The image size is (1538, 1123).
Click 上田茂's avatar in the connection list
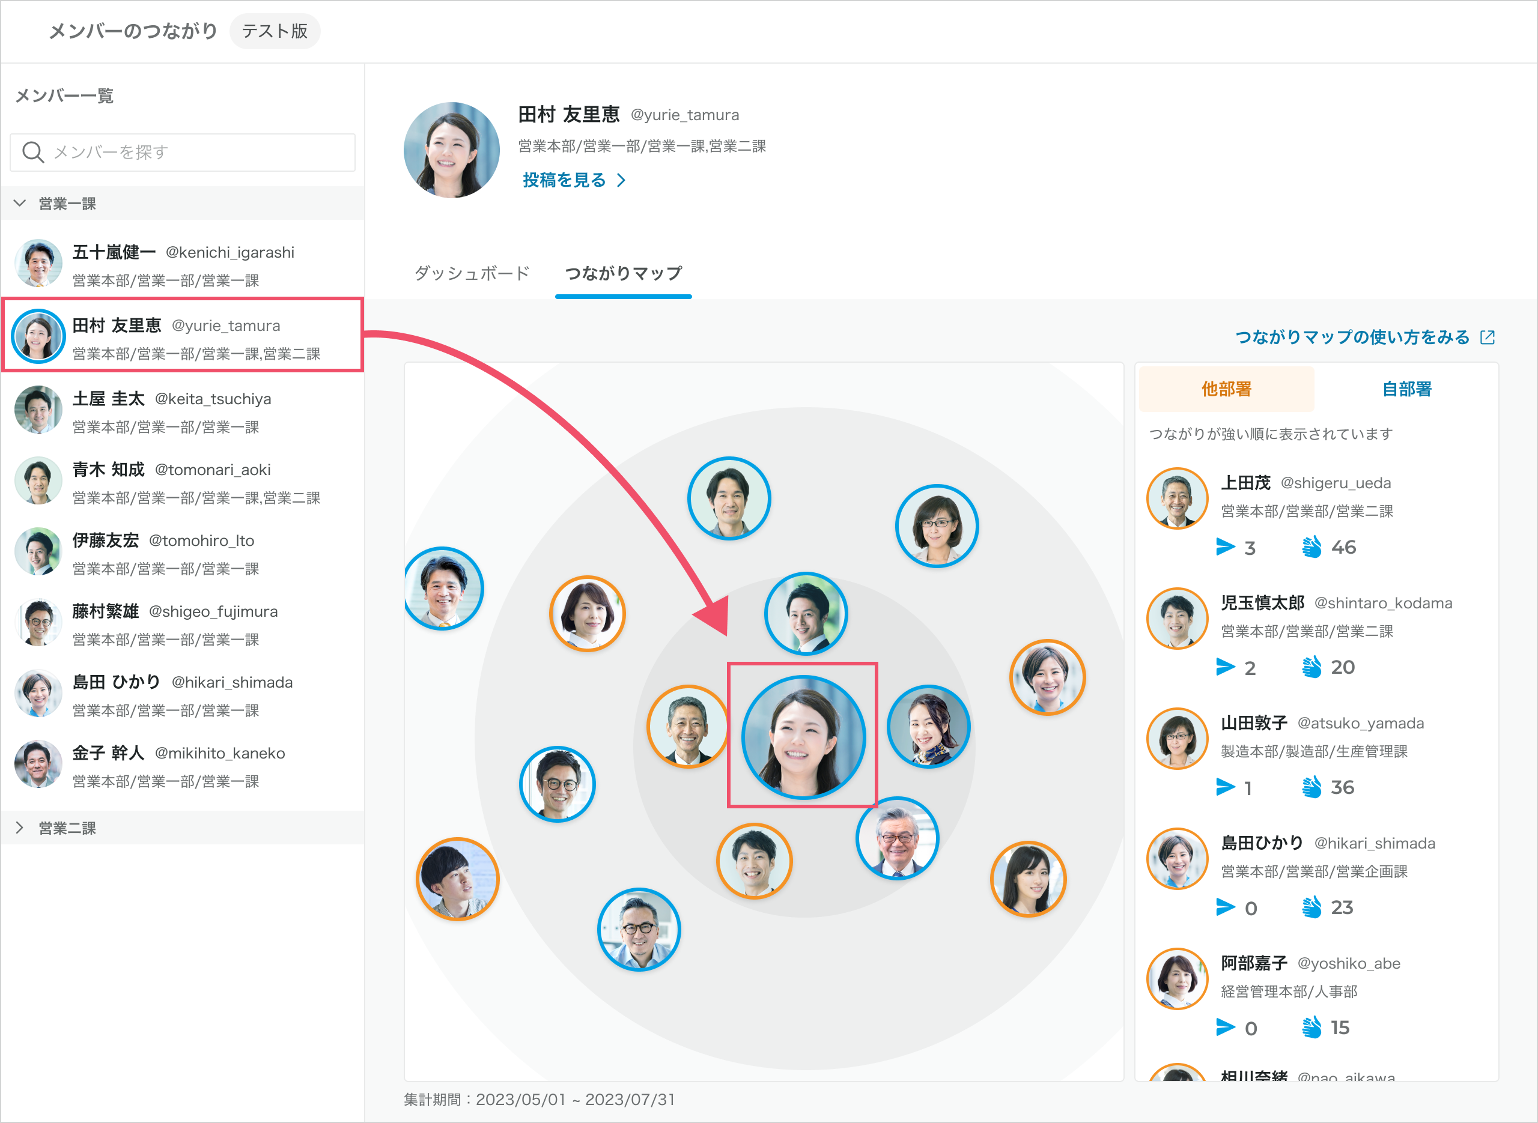coord(1177,498)
